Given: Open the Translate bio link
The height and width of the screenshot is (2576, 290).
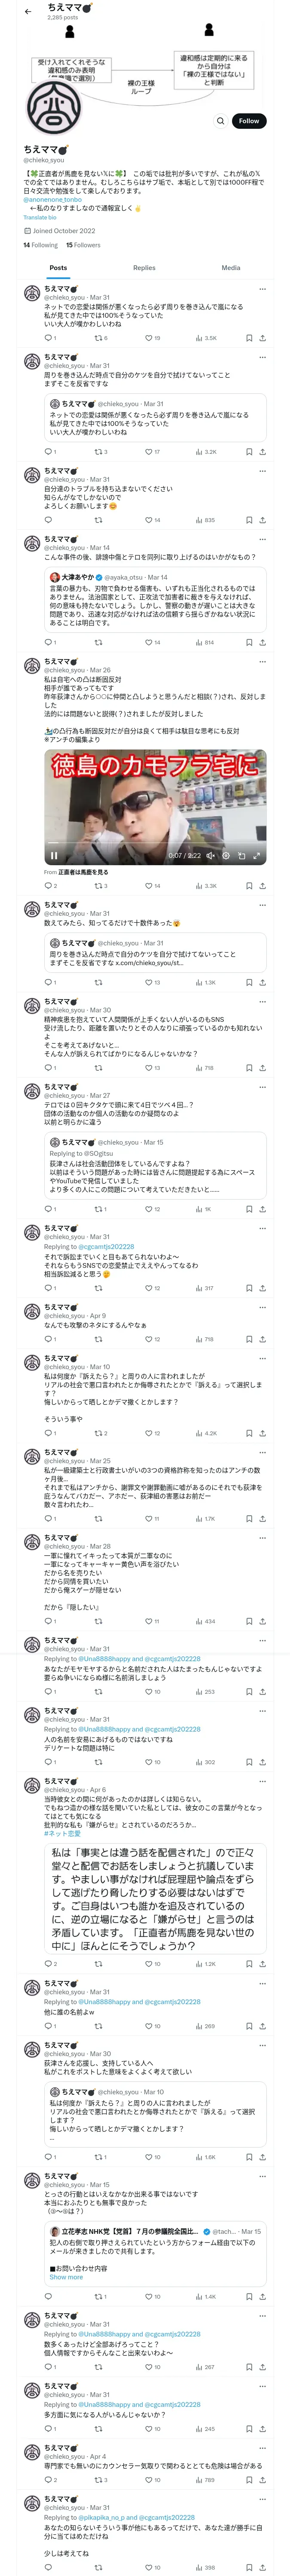Looking at the screenshot, I should (40, 217).
